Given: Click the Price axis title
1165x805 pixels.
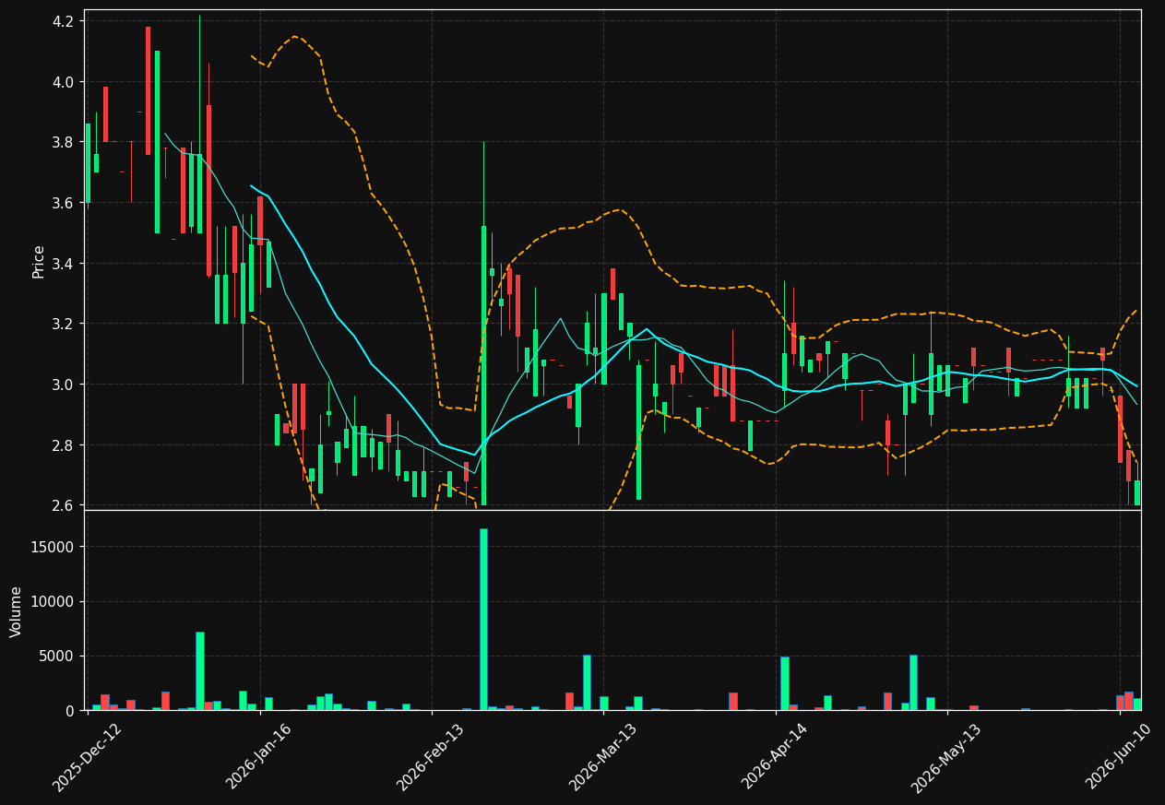Looking at the screenshot, I should click(39, 261).
